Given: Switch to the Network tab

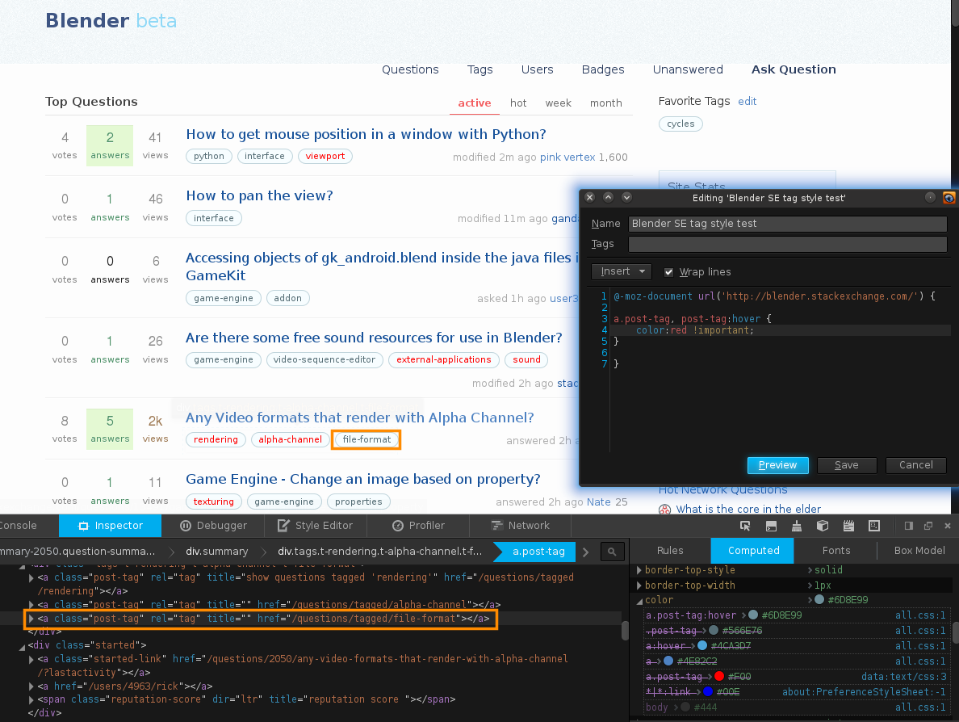Looking at the screenshot, I should (x=520, y=526).
